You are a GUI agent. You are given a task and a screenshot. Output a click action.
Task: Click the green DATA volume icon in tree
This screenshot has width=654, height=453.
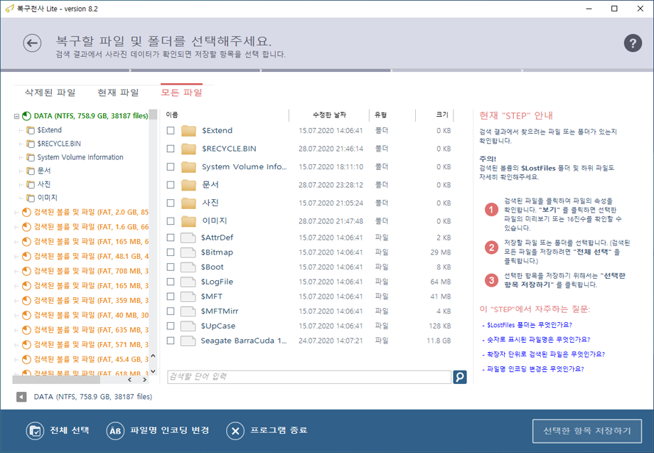click(x=27, y=116)
